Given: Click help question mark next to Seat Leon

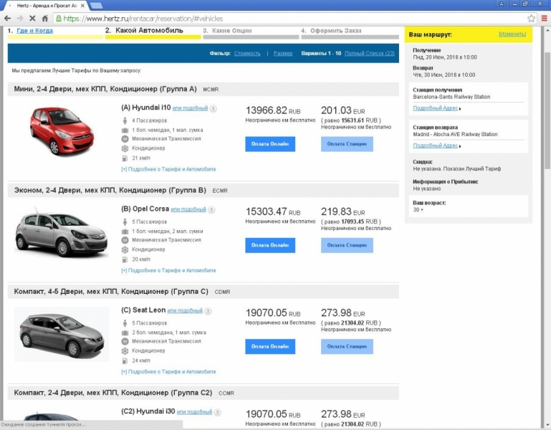Looking at the screenshot, I should coord(208,311).
